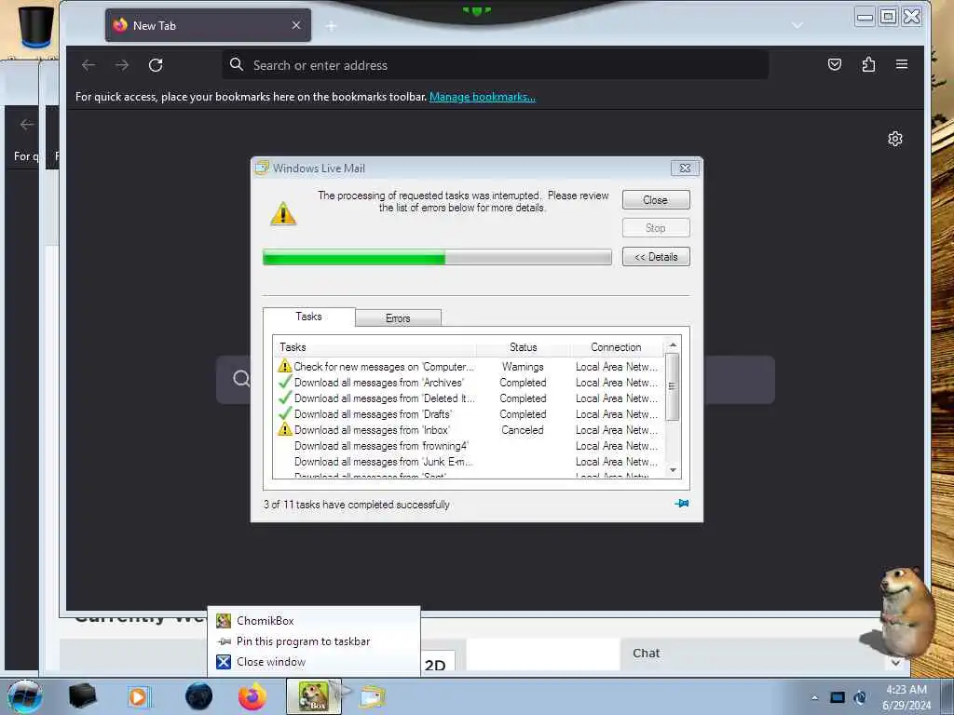The height and width of the screenshot is (715, 954).
Task: Collapse the dialog with << Details button
Action: click(656, 257)
